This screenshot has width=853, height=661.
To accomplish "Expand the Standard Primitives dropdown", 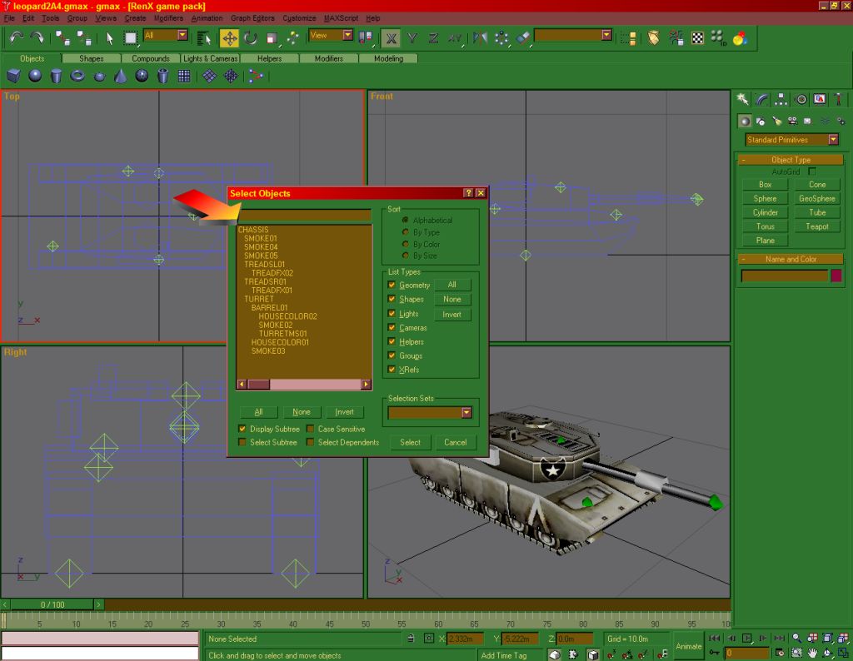I will tap(833, 140).
